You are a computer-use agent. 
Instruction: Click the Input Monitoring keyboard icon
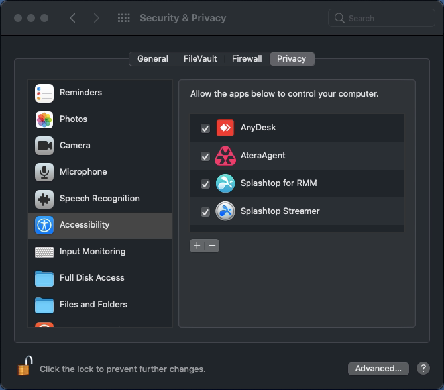point(44,252)
